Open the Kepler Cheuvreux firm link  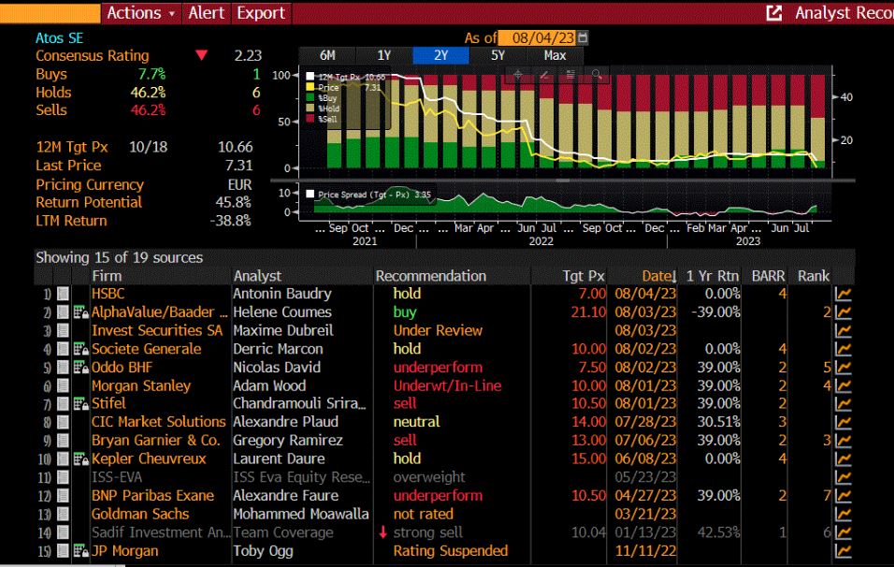(149, 458)
